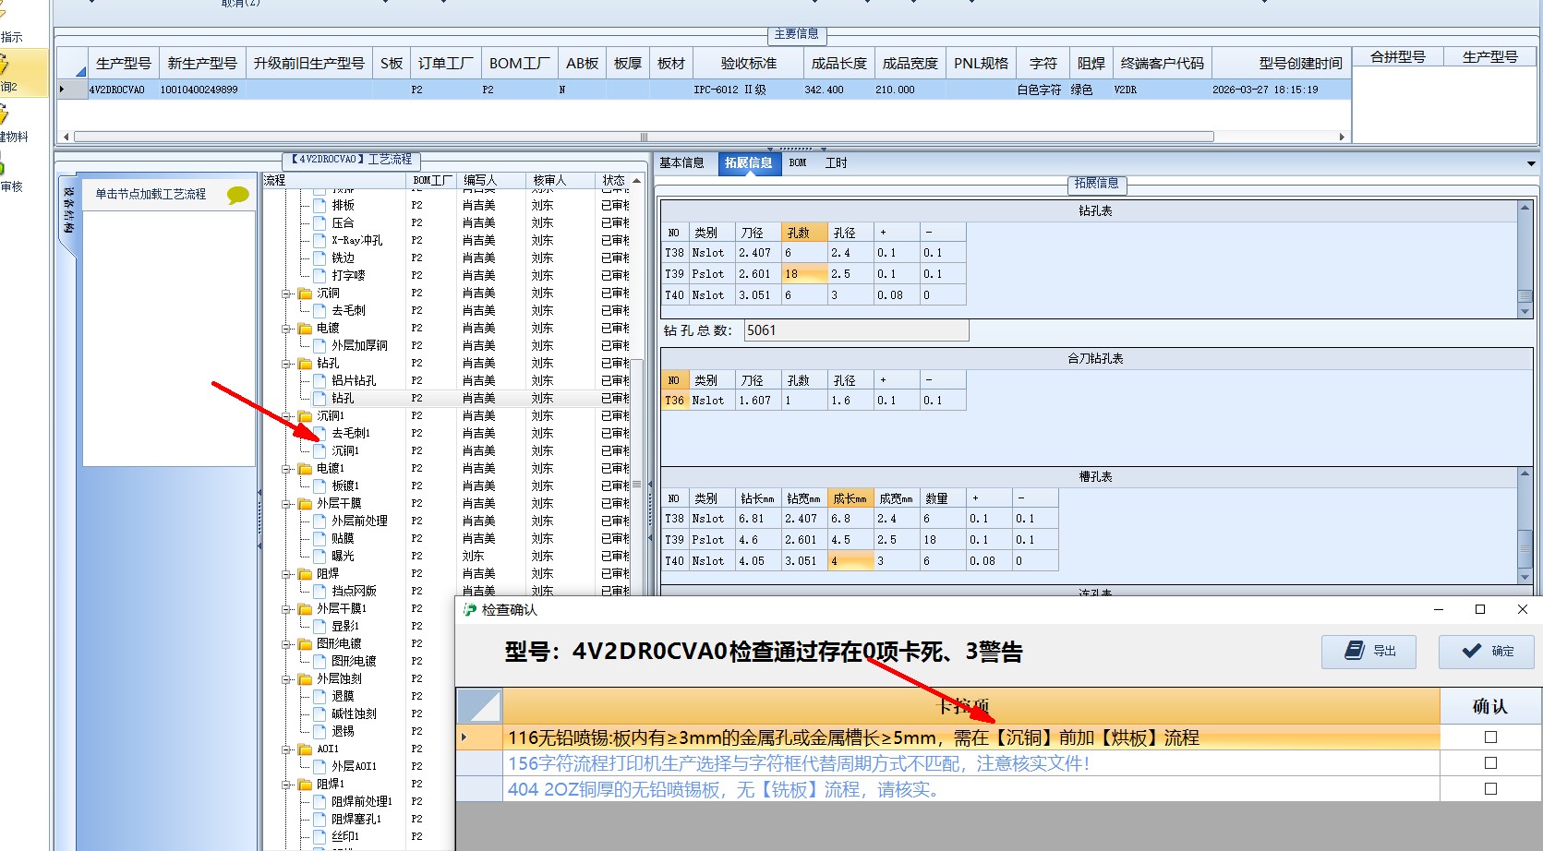Collapse the 外层干膜 tree group
The width and height of the screenshot is (1543, 851).
[287, 504]
